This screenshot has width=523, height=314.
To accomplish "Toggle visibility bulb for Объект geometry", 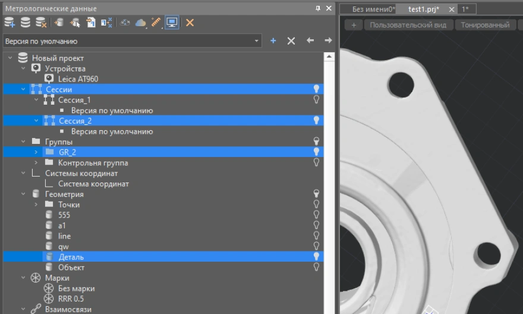I will click(317, 268).
